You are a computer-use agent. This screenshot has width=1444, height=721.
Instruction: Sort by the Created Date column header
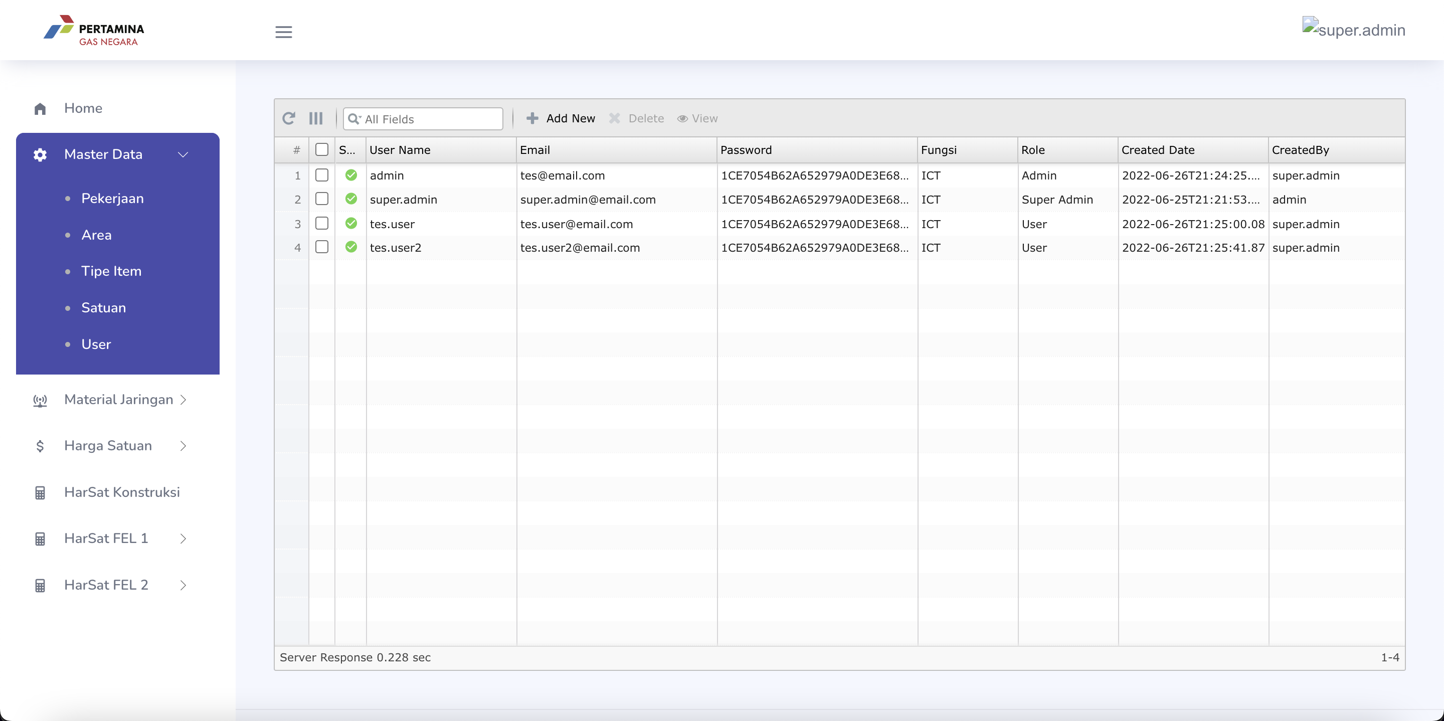pos(1193,150)
